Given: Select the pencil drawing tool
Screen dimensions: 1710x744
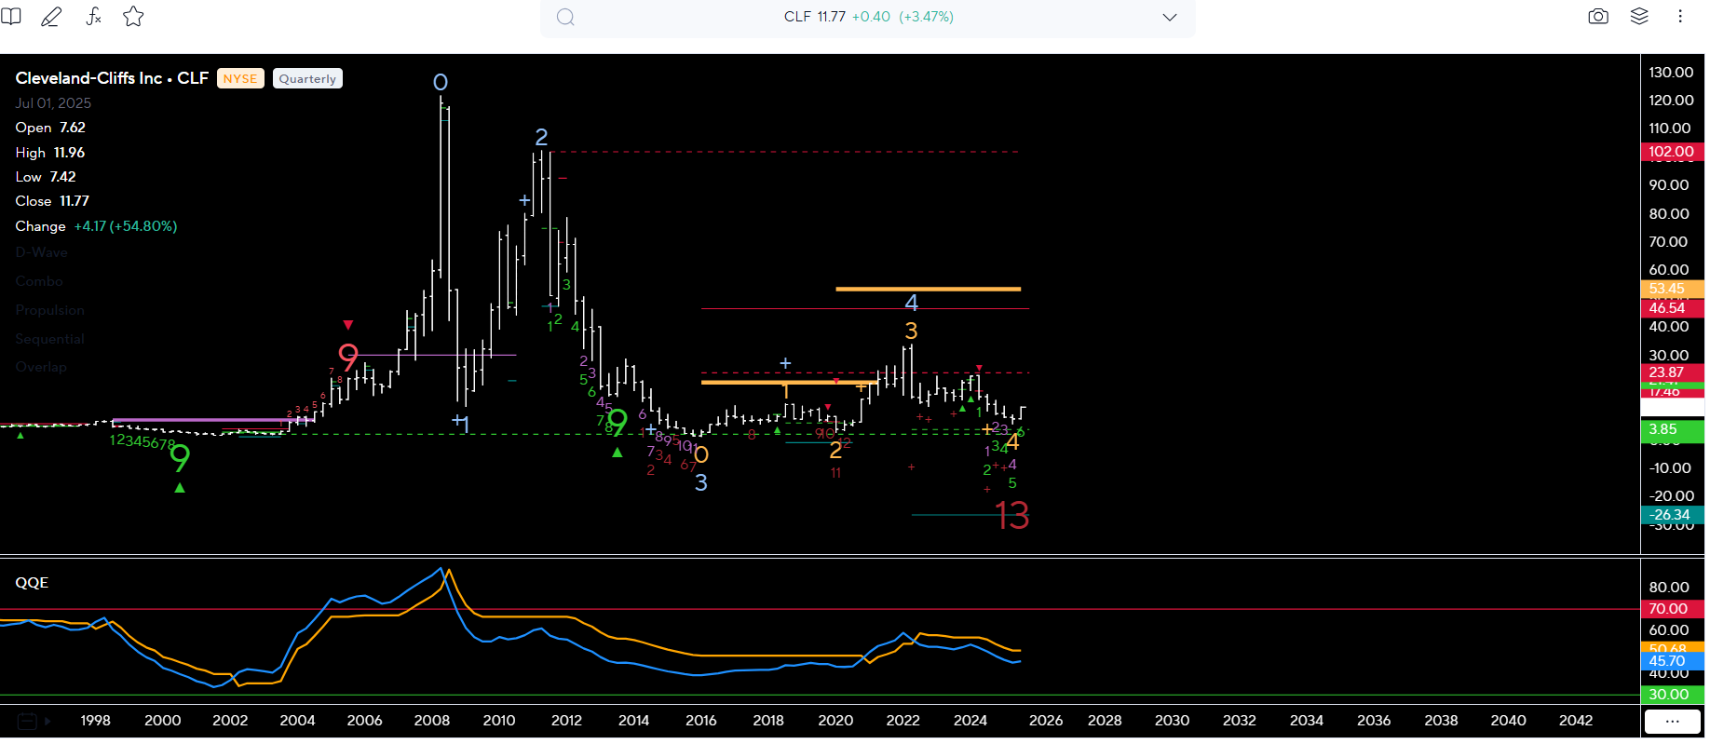Looking at the screenshot, I should pyautogui.click(x=51, y=17).
